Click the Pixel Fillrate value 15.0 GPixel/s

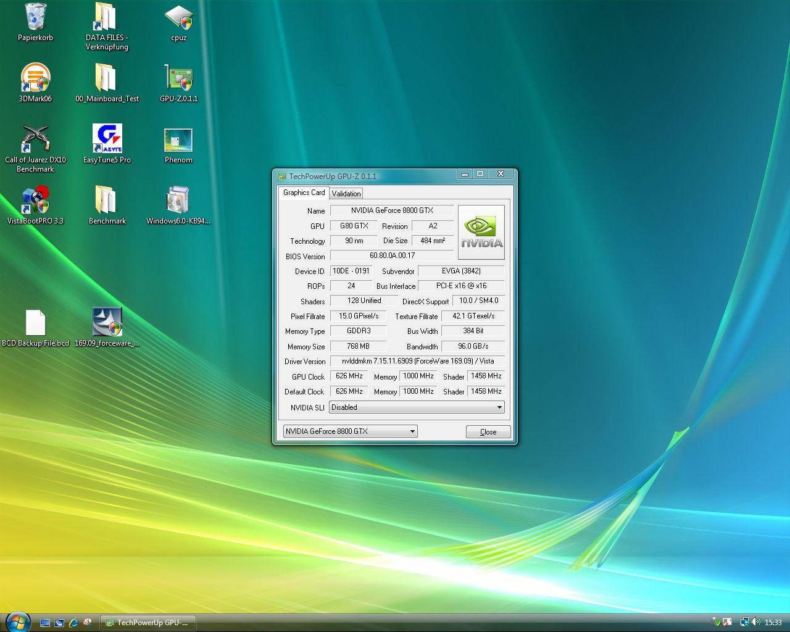359,316
